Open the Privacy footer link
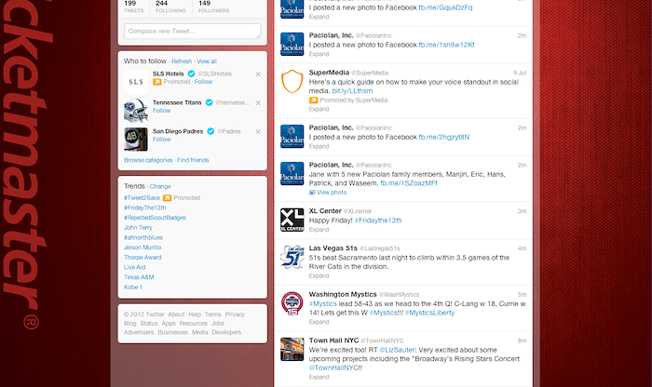652x387 pixels. (235, 314)
